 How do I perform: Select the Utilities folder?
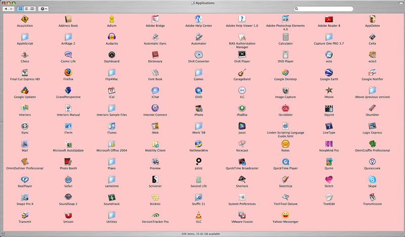(x=111, y=215)
